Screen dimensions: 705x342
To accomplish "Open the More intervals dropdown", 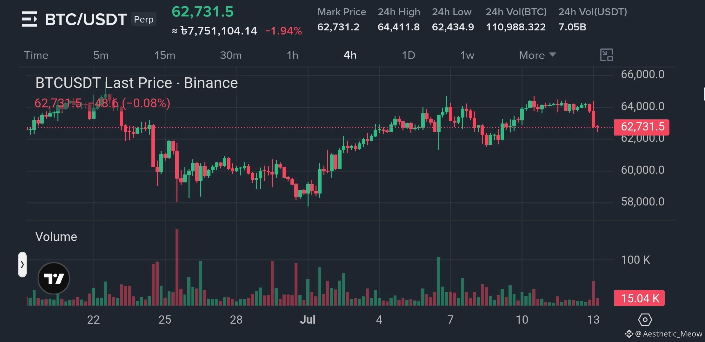I will click(x=537, y=55).
